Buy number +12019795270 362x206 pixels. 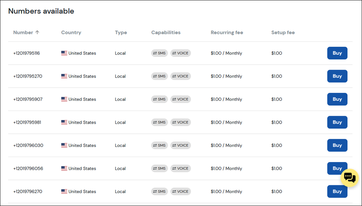pos(337,76)
